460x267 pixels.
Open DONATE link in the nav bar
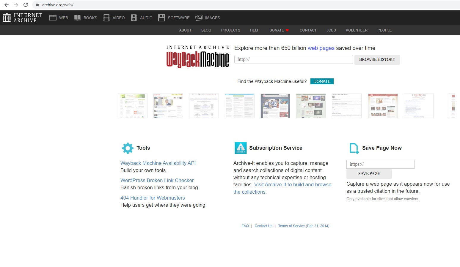277,30
